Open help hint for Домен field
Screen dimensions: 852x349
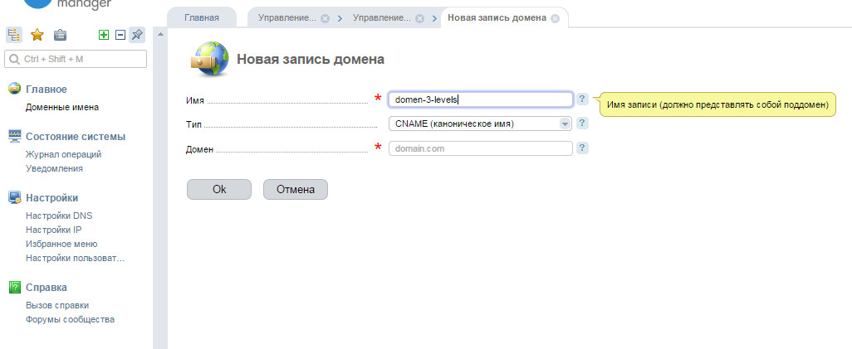[x=582, y=148]
